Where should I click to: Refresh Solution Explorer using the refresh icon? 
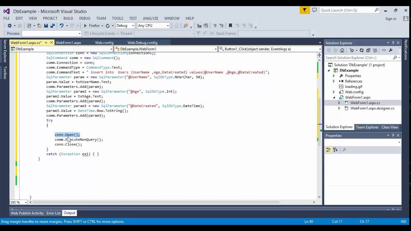coord(362,50)
